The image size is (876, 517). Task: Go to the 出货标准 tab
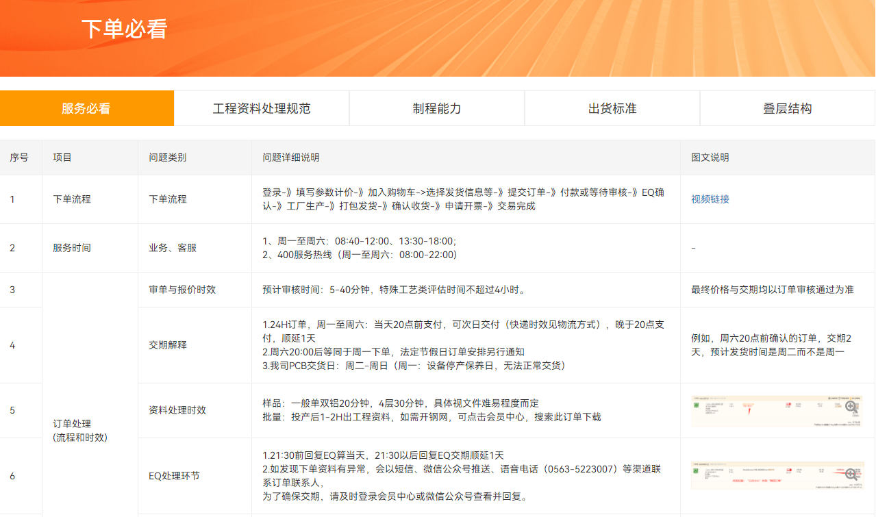612,108
